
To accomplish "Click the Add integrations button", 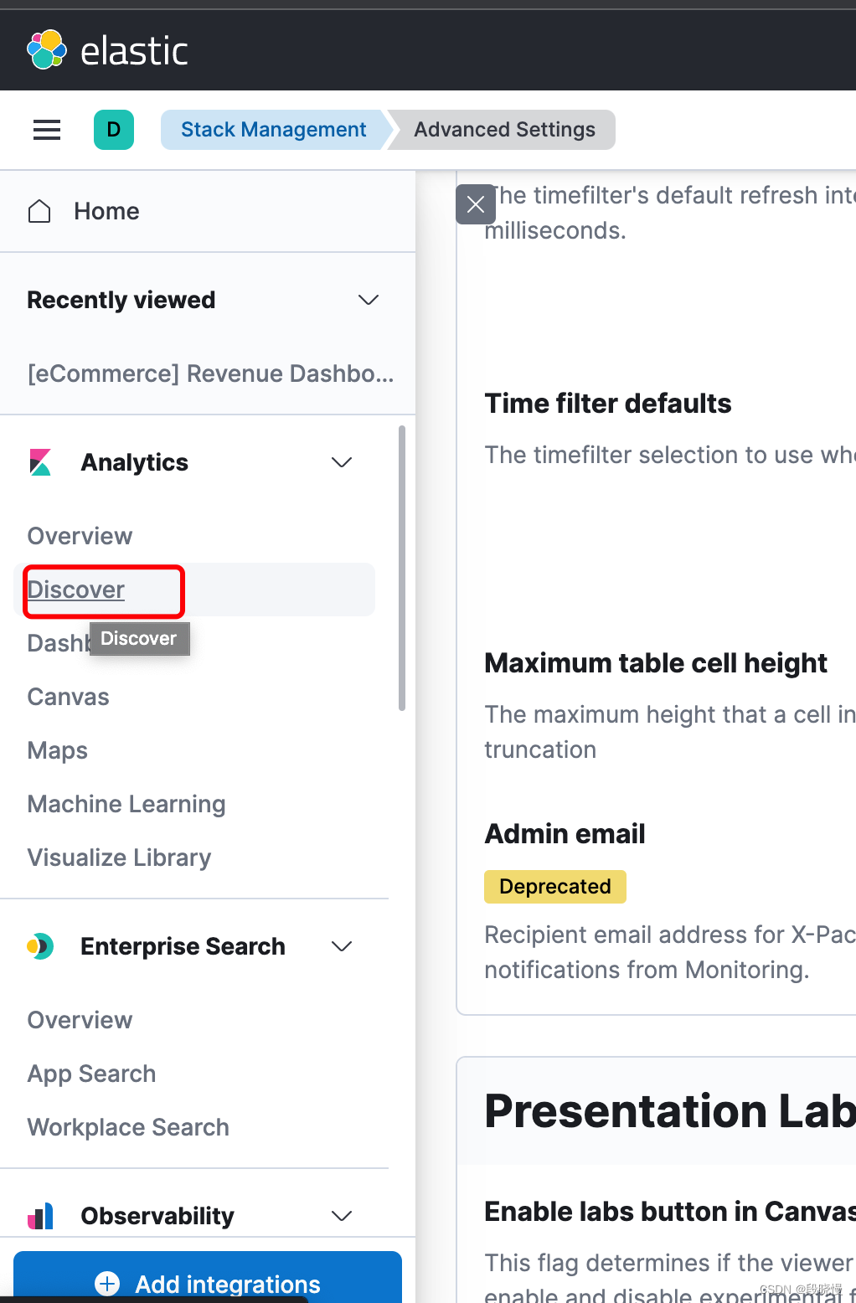I will click(208, 1277).
